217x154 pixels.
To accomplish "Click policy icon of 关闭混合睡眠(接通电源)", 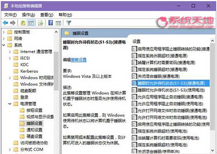I will click(x=134, y=76).
